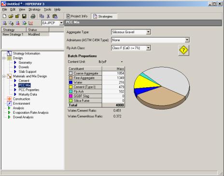Click the Strategy column header

[14, 30]
